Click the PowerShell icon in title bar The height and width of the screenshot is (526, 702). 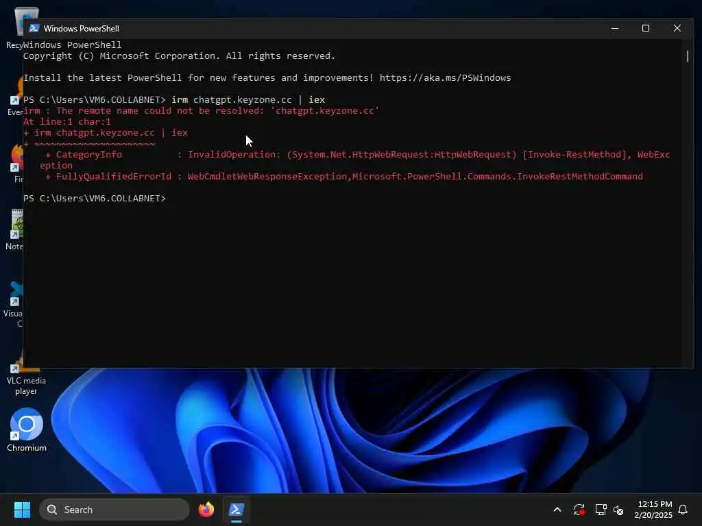(34, 28)
